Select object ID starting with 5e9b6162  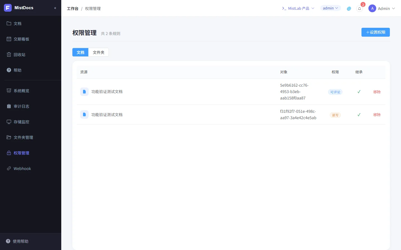point(294,92)
